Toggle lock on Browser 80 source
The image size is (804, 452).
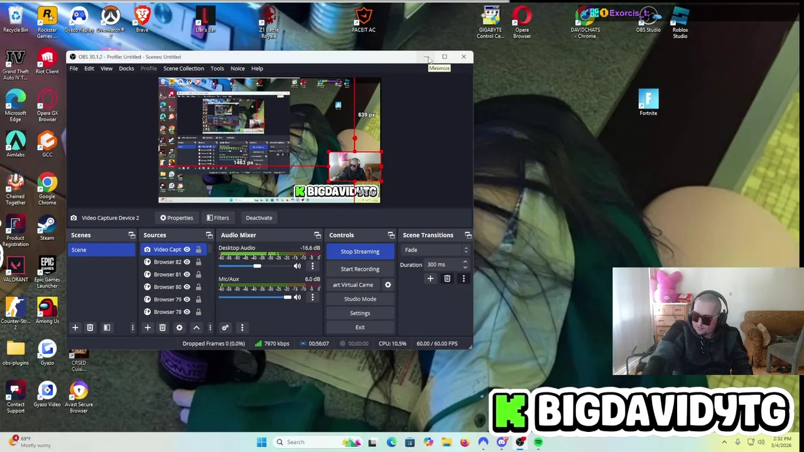click(x=198, y=287)
